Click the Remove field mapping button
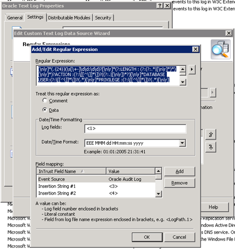This screenshot has width=235, height=251. tap(180, 183)
